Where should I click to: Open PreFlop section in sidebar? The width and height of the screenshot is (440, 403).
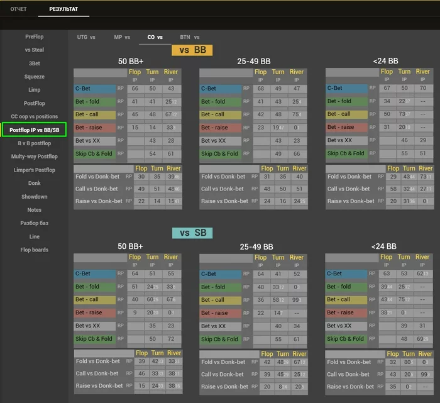click(34, 36)
